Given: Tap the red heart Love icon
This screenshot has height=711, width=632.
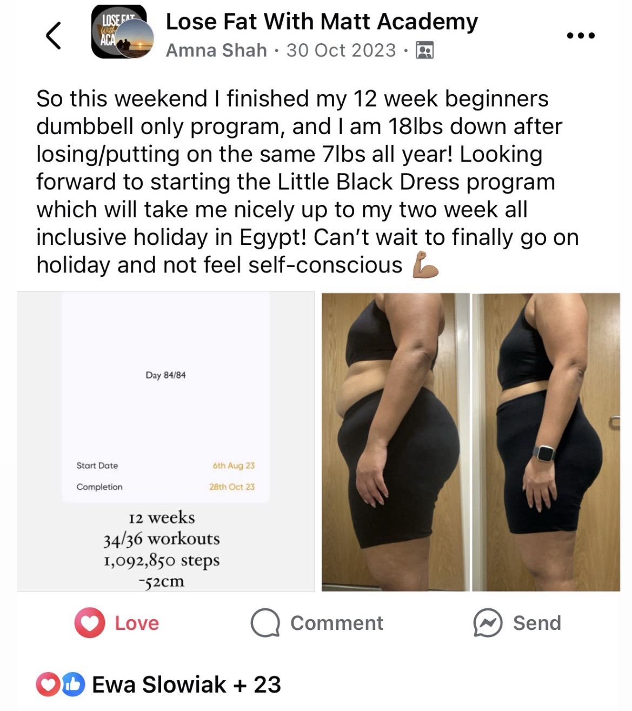Looking at the screenshot, I should pyautogui.click(x=89, y=623).
